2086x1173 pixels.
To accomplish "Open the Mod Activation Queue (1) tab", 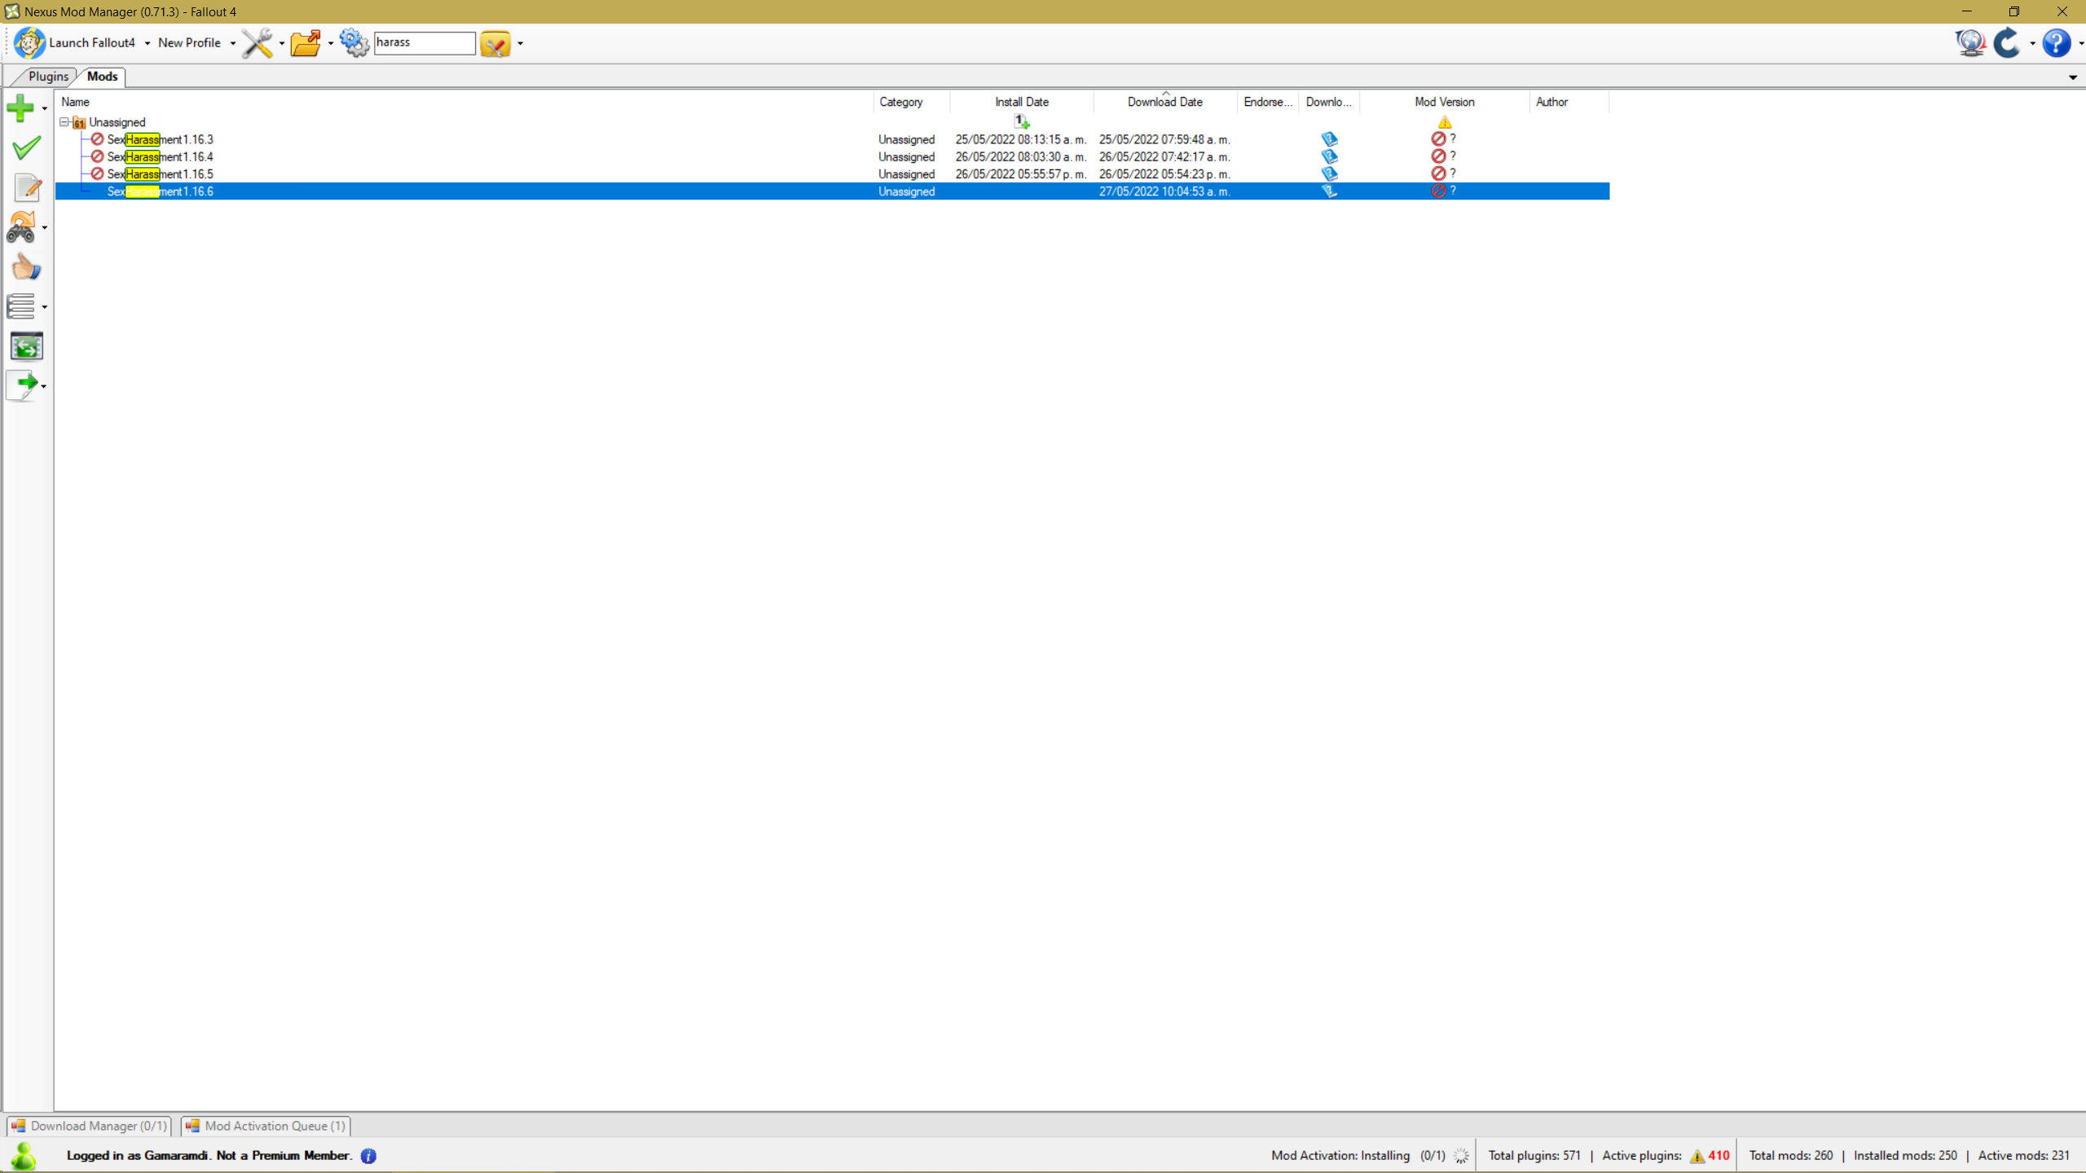I will pos(266,1126).
